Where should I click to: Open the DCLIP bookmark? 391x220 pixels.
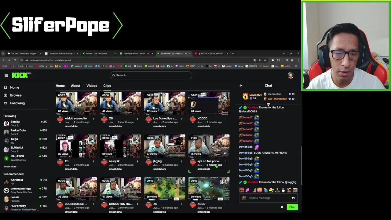pos(191,66)
